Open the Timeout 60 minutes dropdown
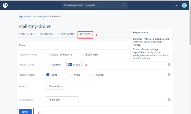This screenshot has height=114, width=191. [56, 87]
